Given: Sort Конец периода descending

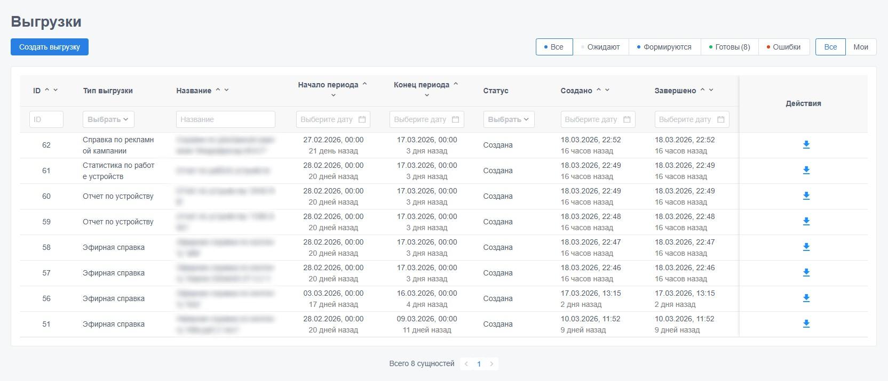Looking at the screenshot, I should [427, 95].
